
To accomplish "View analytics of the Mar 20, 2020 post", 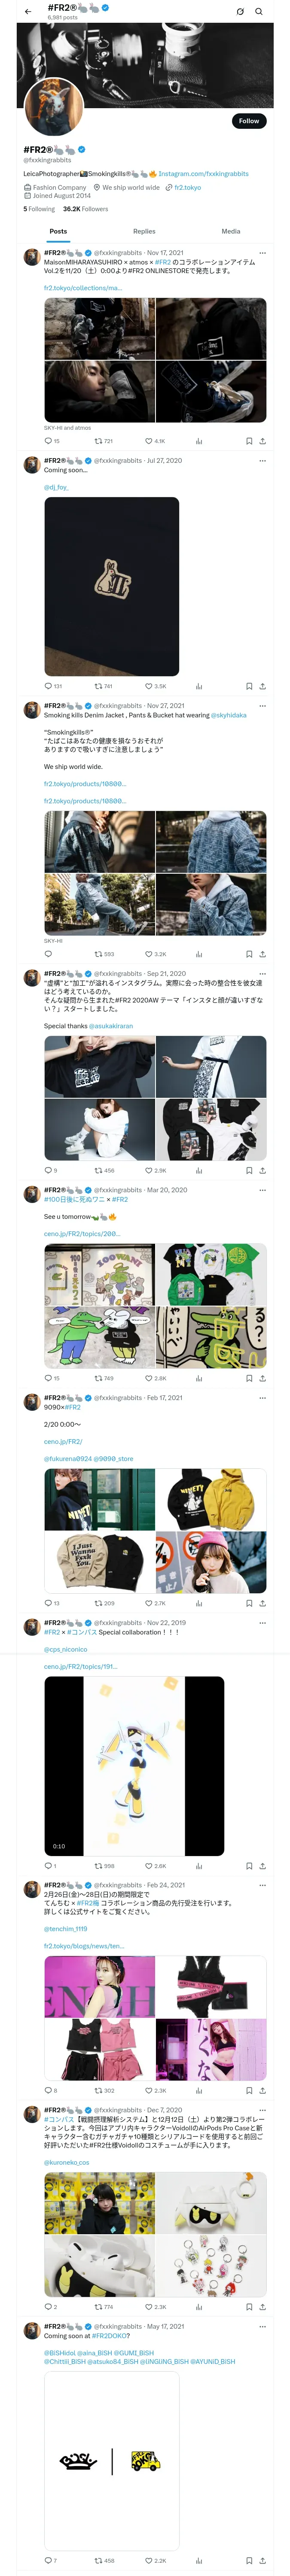I will click(199, 1378).
